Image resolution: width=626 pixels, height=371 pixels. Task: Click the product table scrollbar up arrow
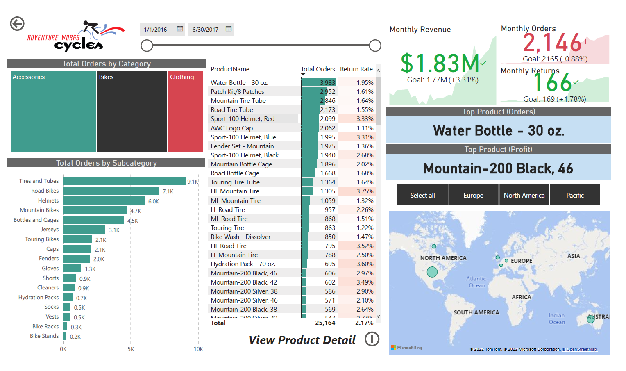click(378, 71)
